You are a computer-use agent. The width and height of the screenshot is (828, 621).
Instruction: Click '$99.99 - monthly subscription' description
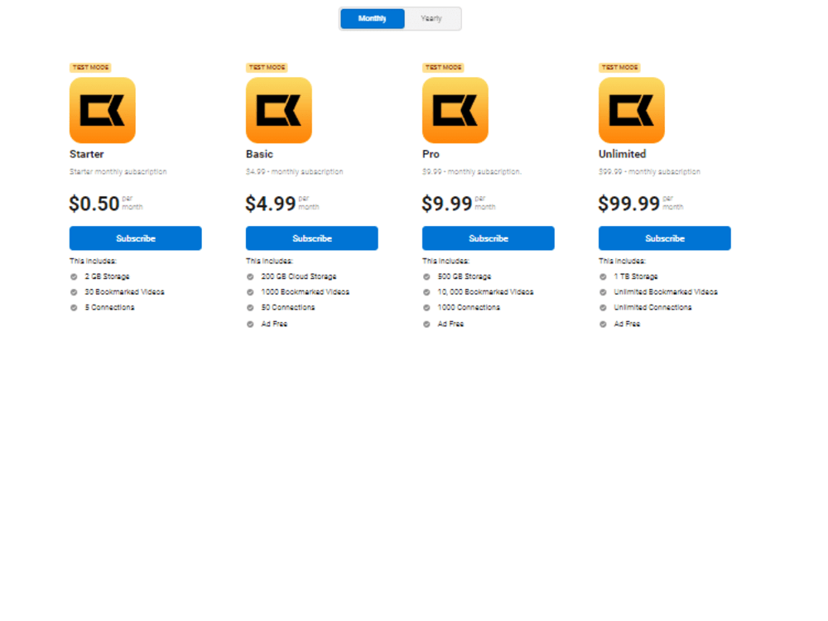649,171
